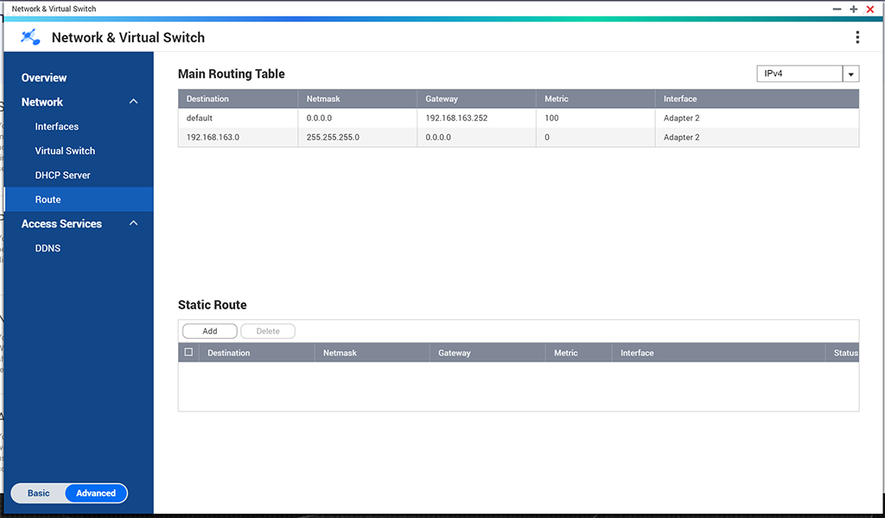Click the Static Route Metric column header
Image resolution: width=885 pixels, height=518 pixels.
point(578,353)
